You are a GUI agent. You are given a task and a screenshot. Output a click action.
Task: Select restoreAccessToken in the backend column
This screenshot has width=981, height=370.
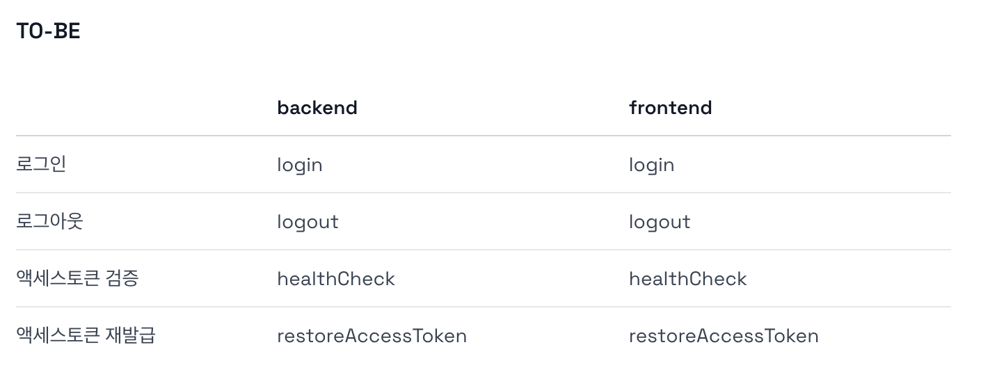tap(372, 336)
